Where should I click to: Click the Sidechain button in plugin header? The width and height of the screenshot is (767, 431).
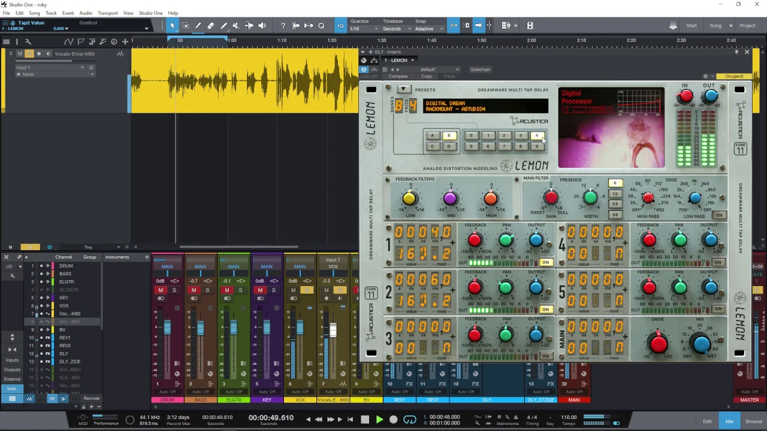(480, 69)
